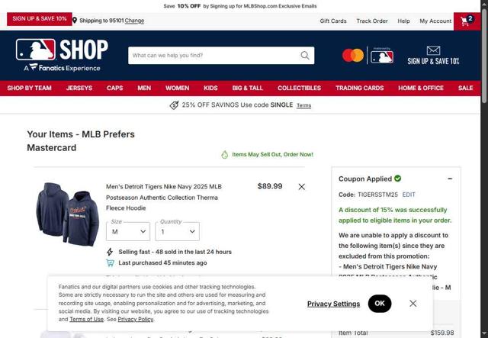Screen dimensions: 488x338
Task: Open the Size dropdown for hoodie
Action: (128, 231)
